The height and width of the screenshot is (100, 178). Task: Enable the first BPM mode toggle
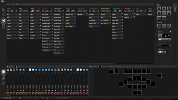tap(160, 39)
